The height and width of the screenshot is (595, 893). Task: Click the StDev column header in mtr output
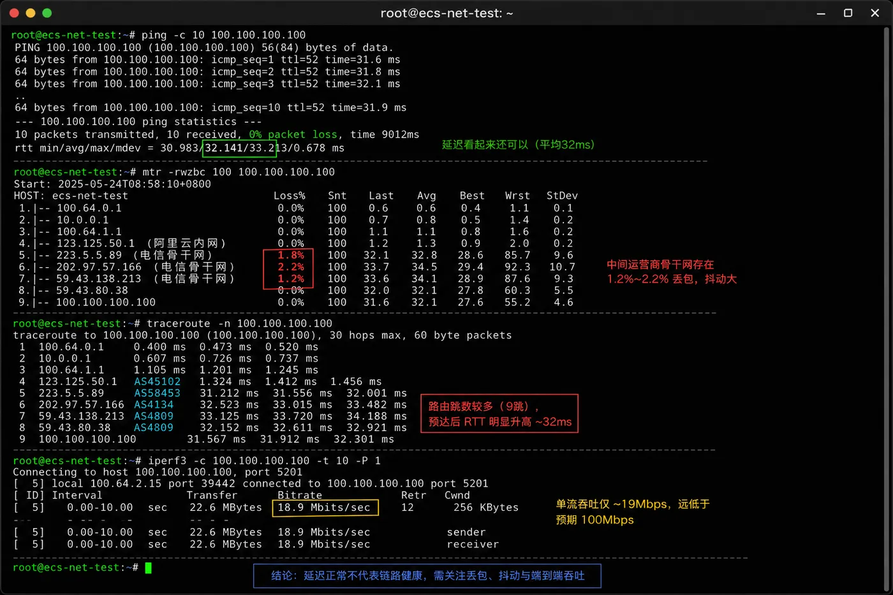click(x=562, y=196)
